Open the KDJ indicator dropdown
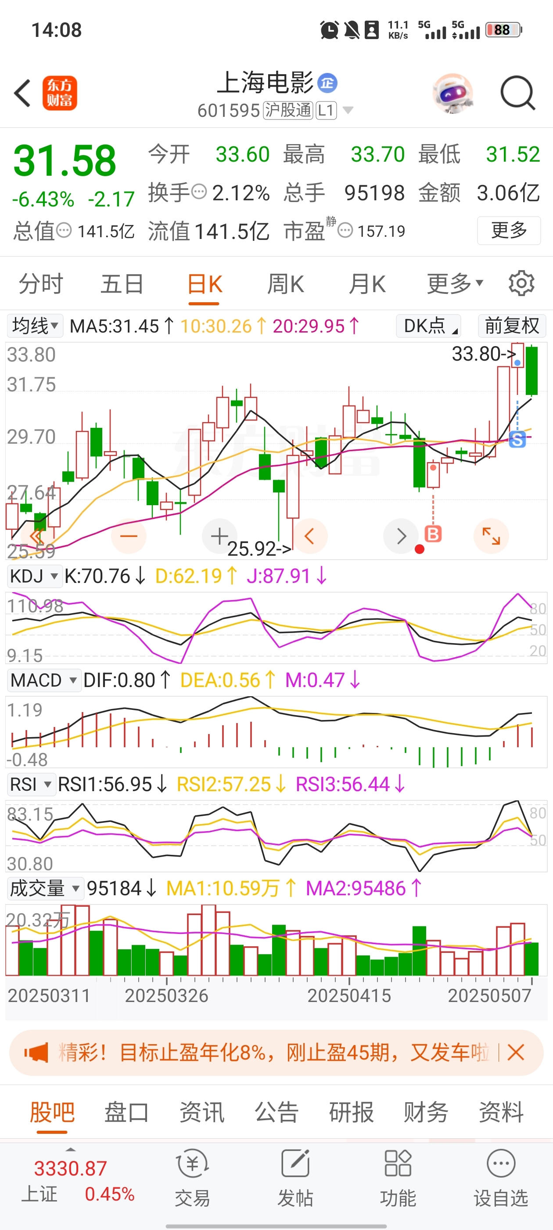 point(34,576)
